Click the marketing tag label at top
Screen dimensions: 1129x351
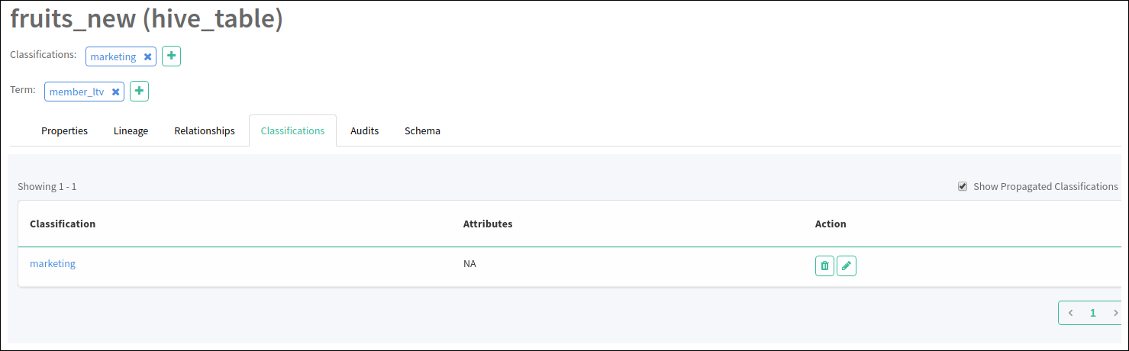[113, 56]
